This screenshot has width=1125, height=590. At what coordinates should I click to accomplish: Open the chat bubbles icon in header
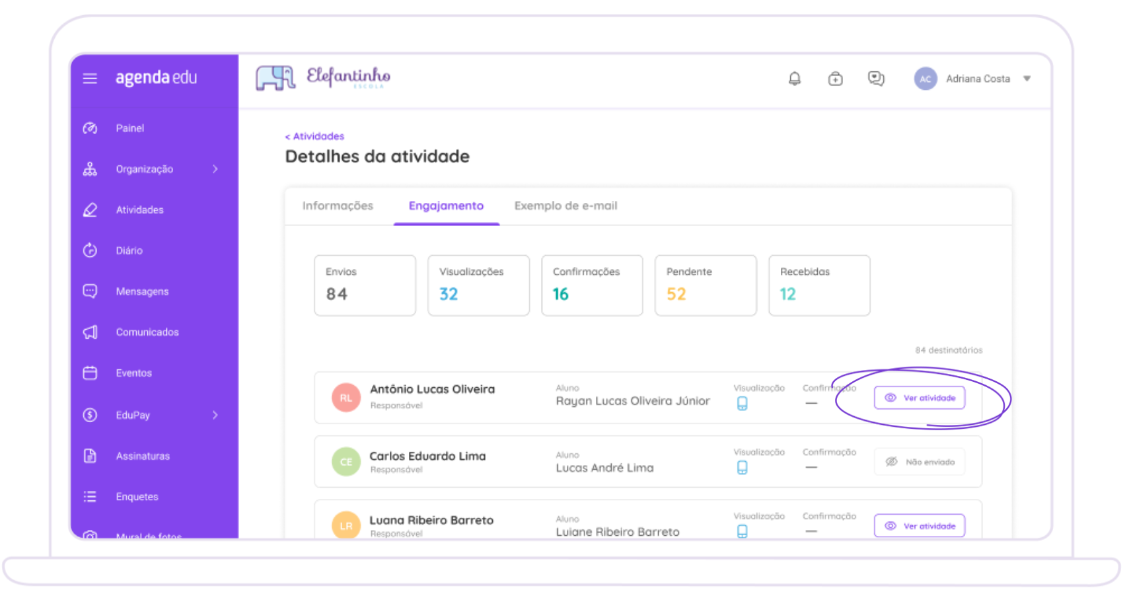click(x=876, y=79)
